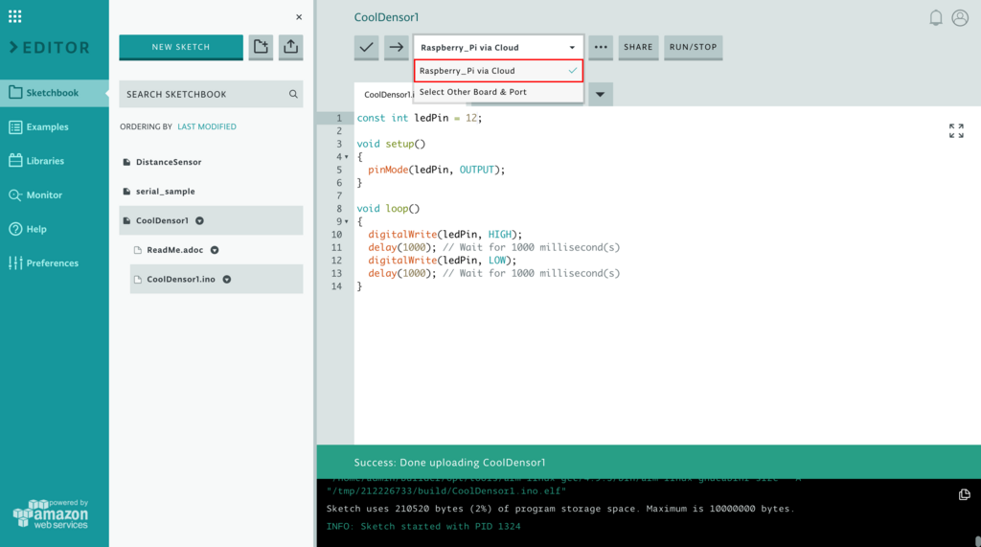Screen dimensions: 981x547
Task: Create a new sketch
Action: click(x=181, y=47)
